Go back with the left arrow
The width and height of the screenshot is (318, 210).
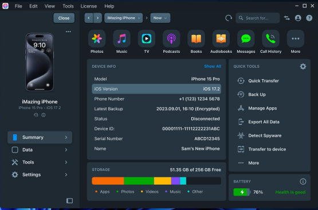click(x=89, y=18)
